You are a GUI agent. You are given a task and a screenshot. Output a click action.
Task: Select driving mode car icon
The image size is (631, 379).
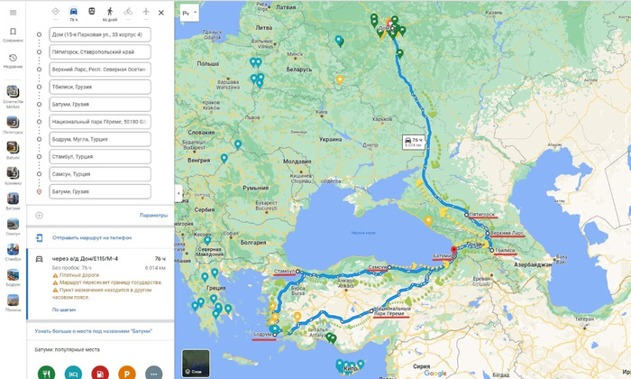point(73,11)
